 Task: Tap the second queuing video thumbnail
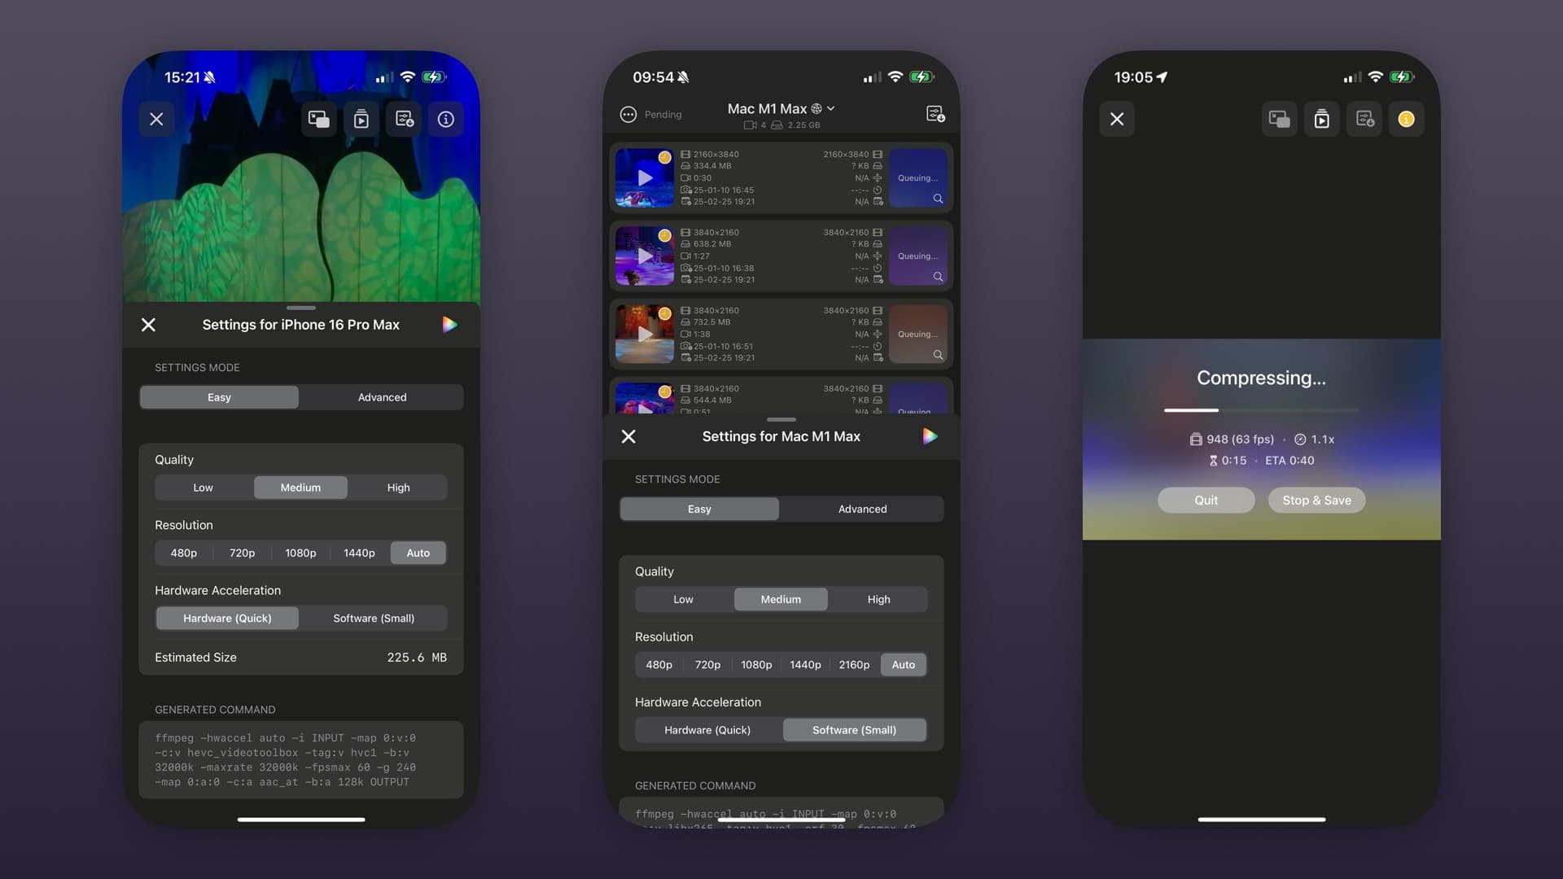click(x=644, y=256)
